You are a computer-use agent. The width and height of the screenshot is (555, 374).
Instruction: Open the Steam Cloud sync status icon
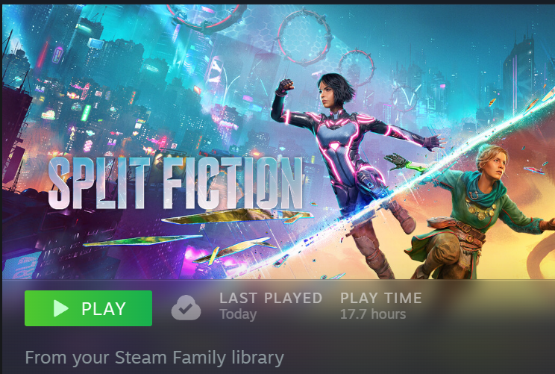click(186, 308)
